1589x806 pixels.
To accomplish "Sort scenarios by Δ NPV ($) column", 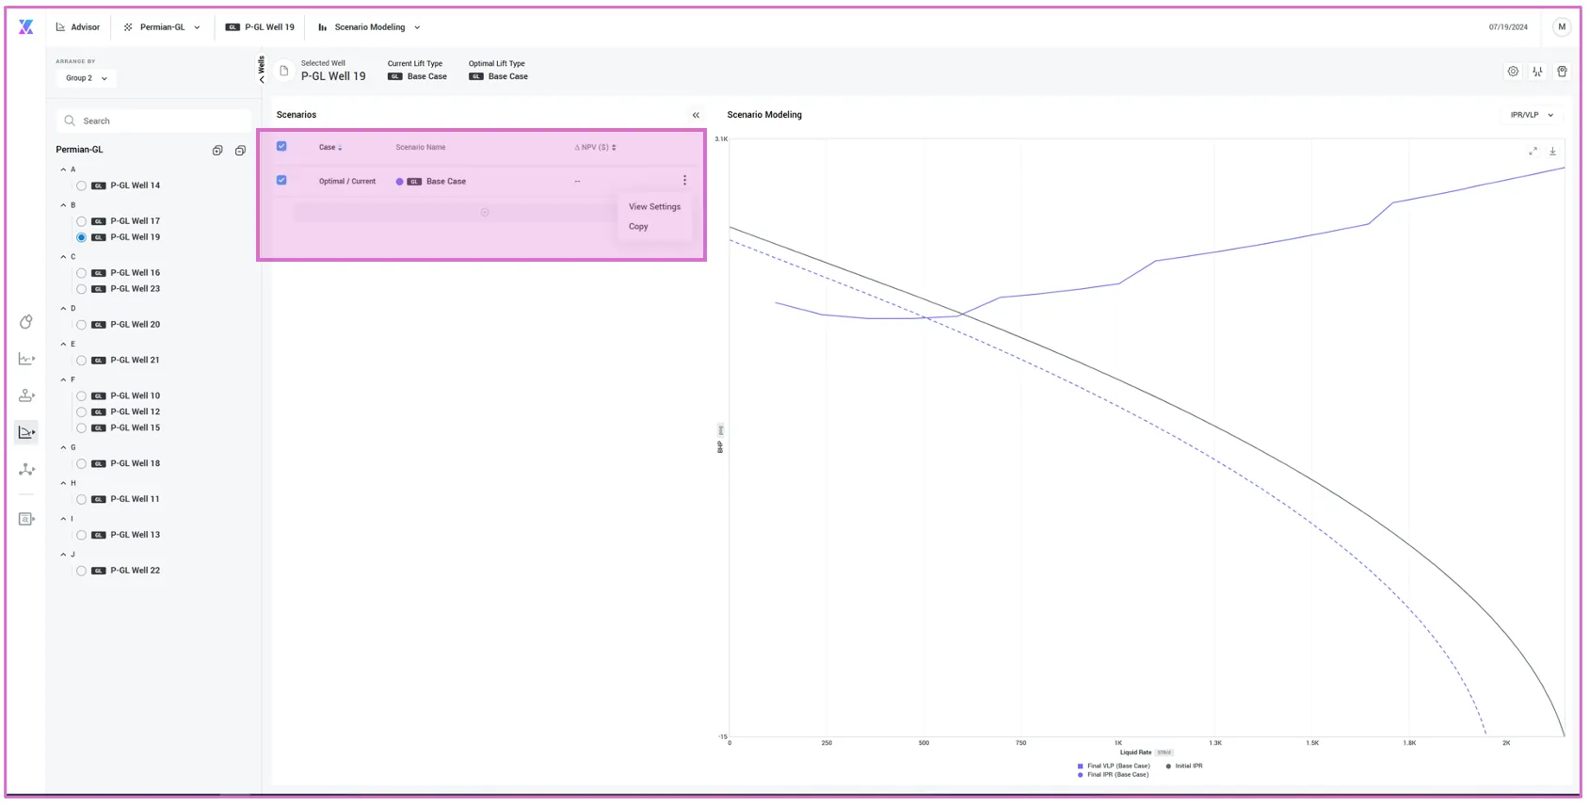I will (x=596, y=148).
